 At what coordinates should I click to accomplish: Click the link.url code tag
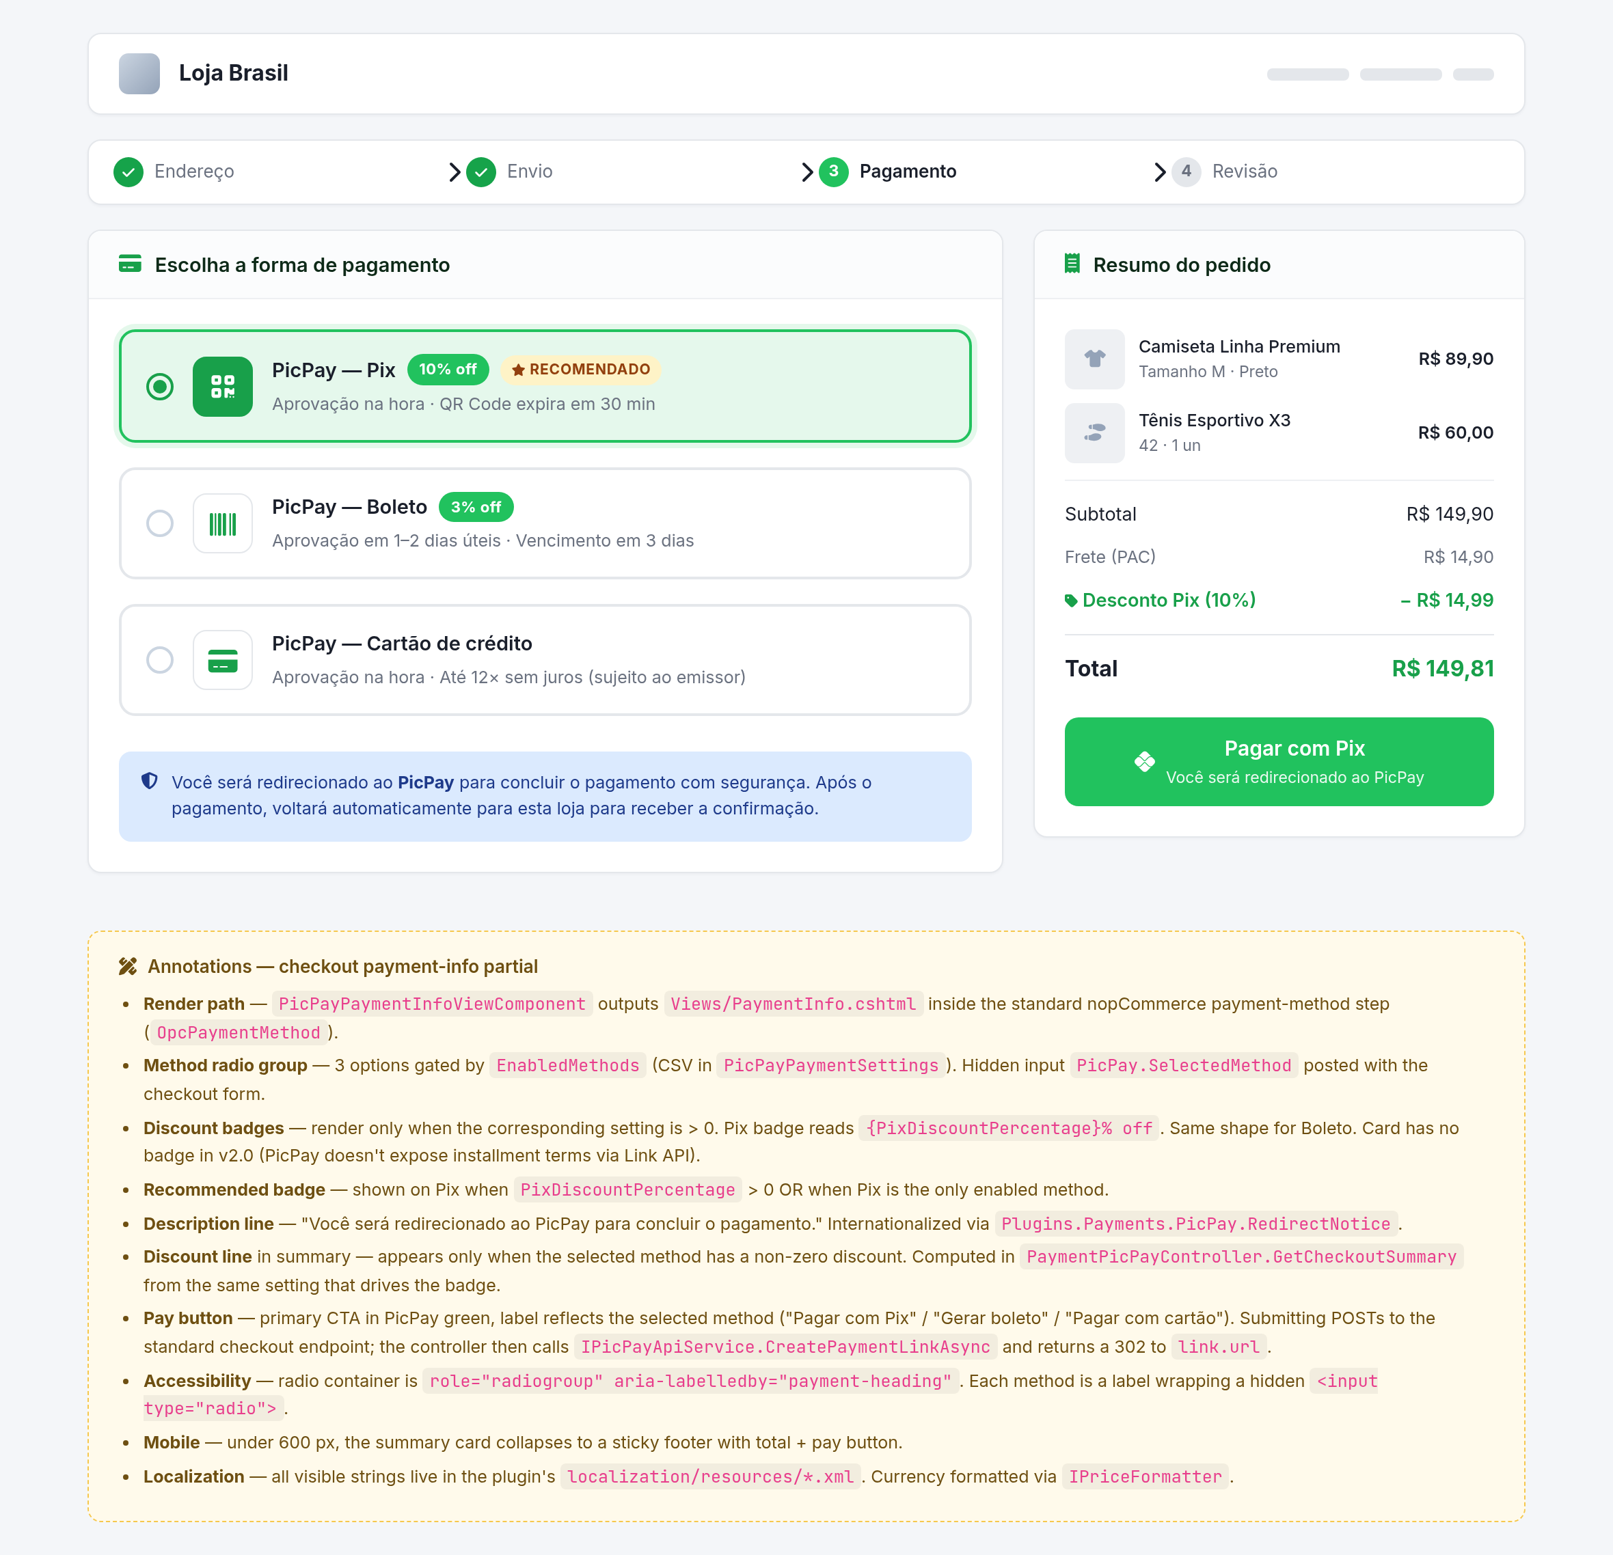click(x=1219, y=1347)
